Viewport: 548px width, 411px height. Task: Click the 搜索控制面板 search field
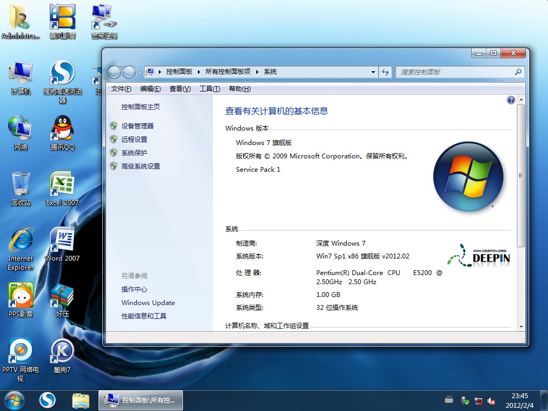click(455, 72)
